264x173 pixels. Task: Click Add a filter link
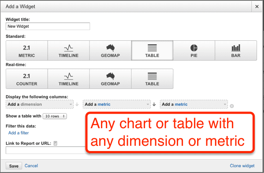tap(19, 133)
